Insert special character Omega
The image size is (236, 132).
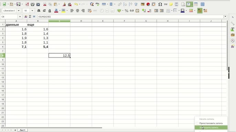tap(160, 4)
